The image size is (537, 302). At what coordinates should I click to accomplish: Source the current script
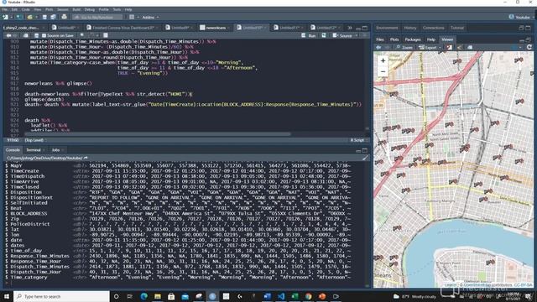pos(342,35)
